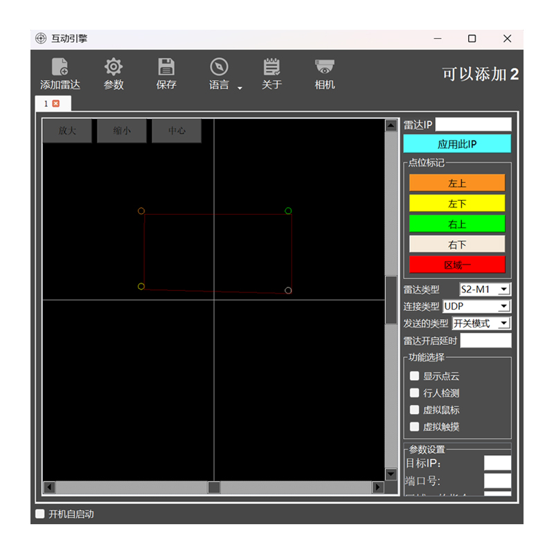Enable the 显示点云 checkbox

point(415,376)
